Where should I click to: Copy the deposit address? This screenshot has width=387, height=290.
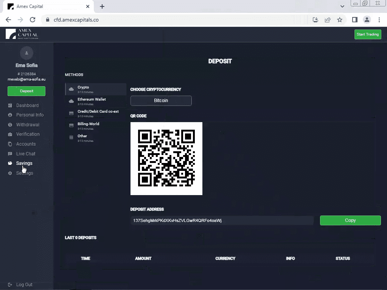pyautogui.click(x=350, y=220)
